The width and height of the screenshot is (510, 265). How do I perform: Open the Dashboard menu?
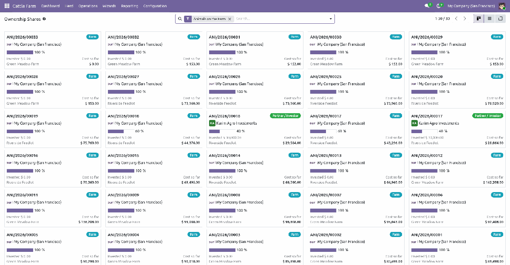[x=51, y=6]
